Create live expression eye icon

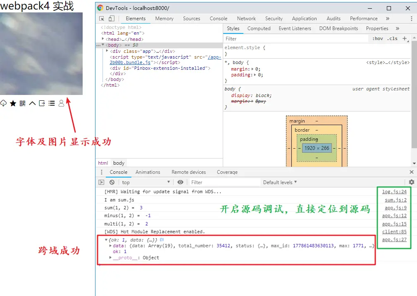pyautogui.click(x=180, y=182)
